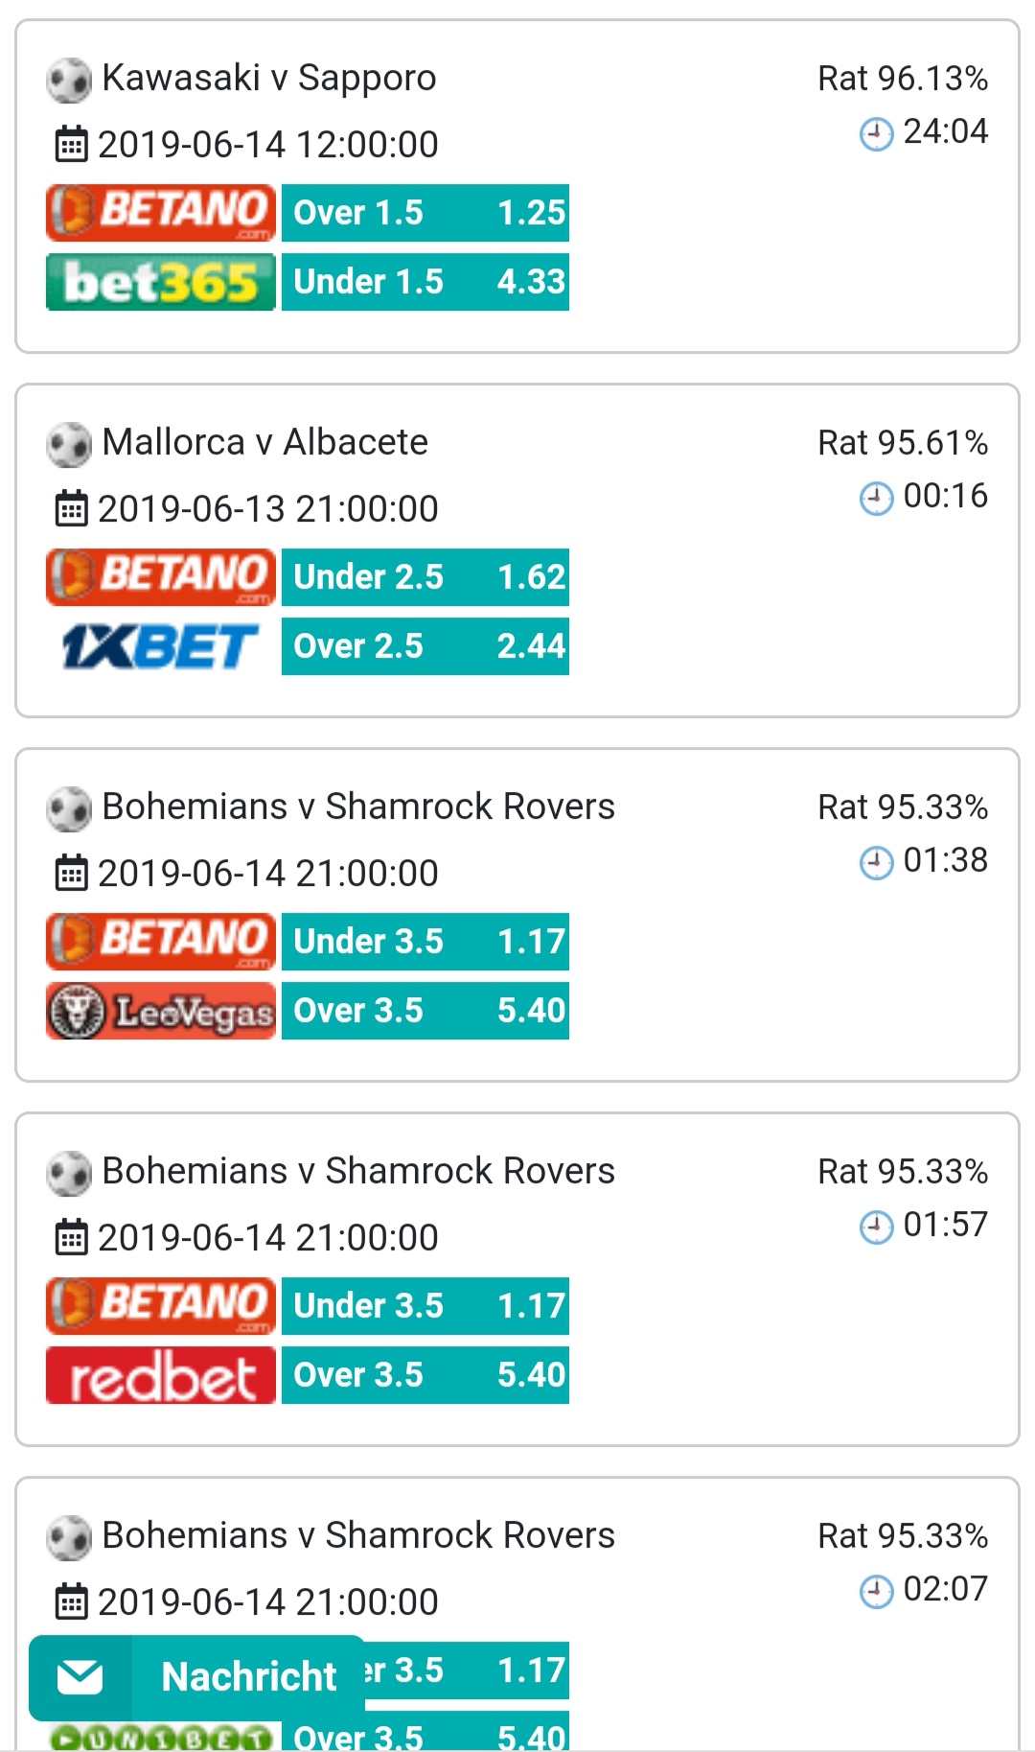Image resolution: width=1035 pixels, height=1752 pixels.
Task: Select Over 3.5 at 5.40 from LeoVegas
Action: click(x=425, y=1011)
